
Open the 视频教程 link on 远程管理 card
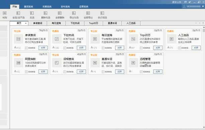(x=145, y=72)
